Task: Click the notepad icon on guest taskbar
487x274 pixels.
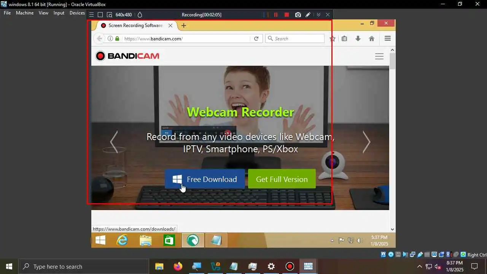Action: [x=216, y=240]
